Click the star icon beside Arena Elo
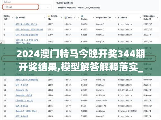The width and height of the screenshot is (161, 120). point(49,16)
